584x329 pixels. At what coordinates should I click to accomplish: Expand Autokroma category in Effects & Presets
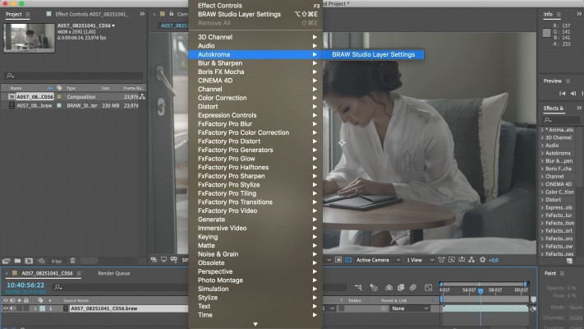point(542,153)
